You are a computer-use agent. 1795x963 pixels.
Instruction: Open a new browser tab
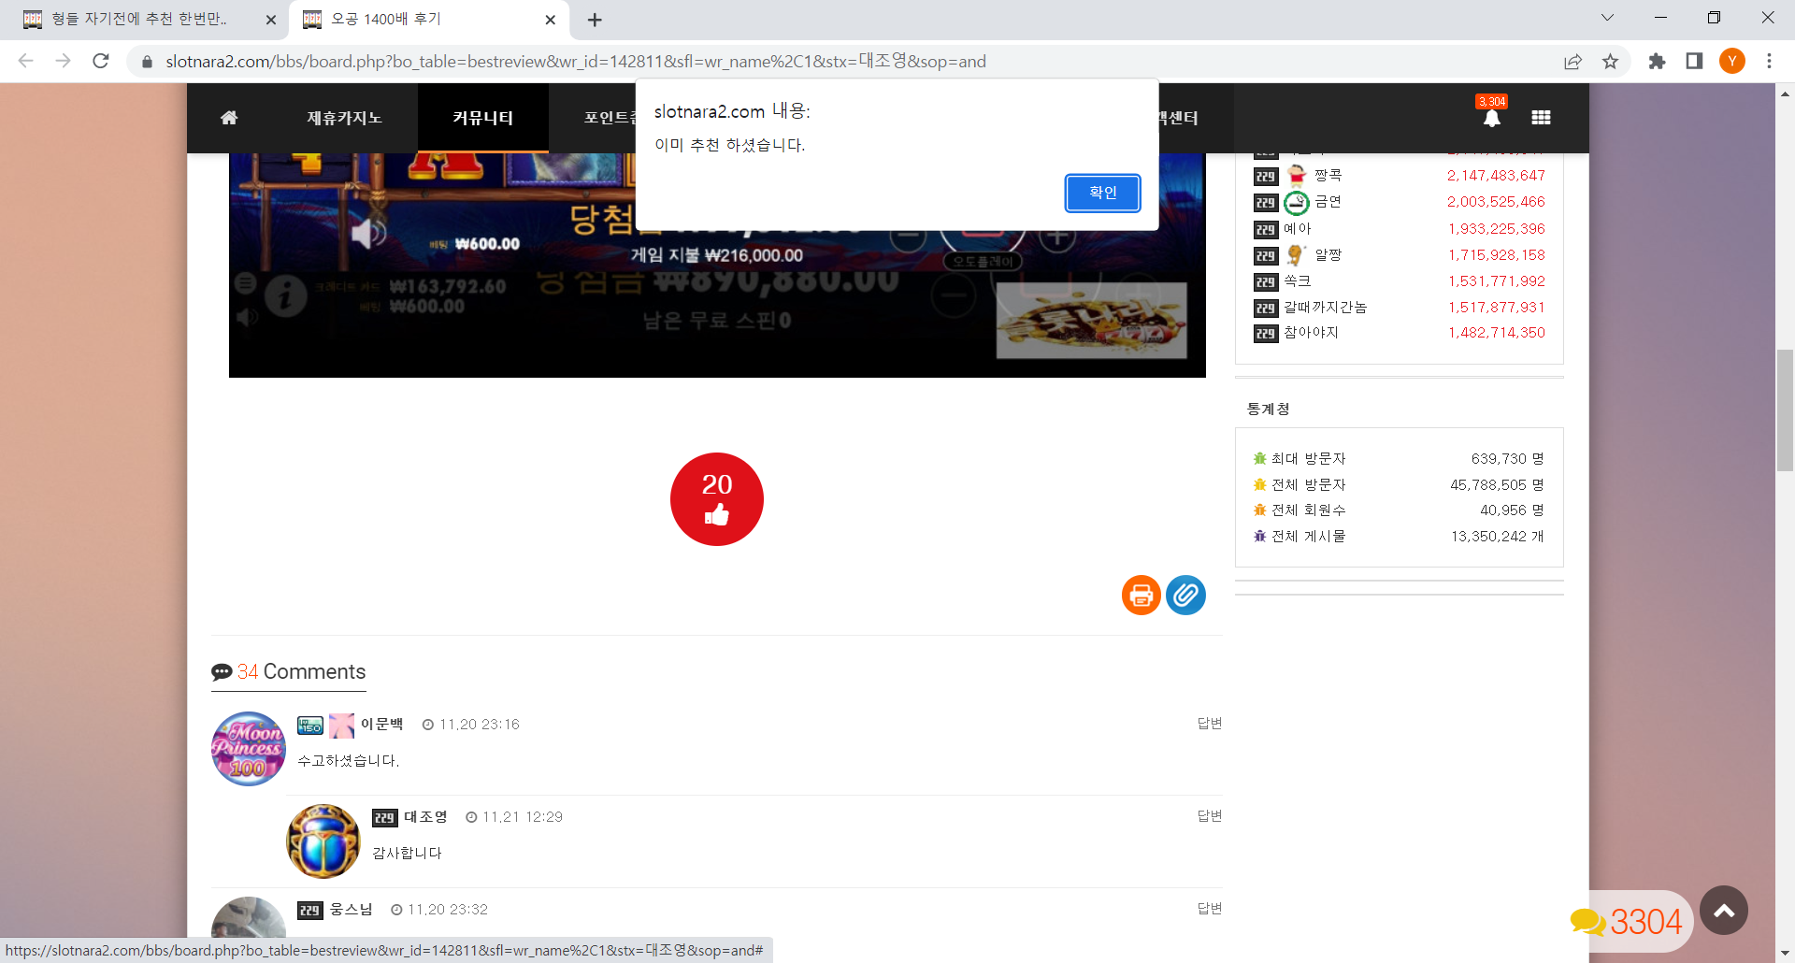click(x=595, y=20)
